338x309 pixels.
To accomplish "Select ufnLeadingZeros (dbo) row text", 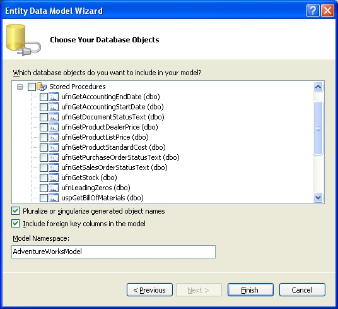I will pyautogui.click(x=96, y=188).
